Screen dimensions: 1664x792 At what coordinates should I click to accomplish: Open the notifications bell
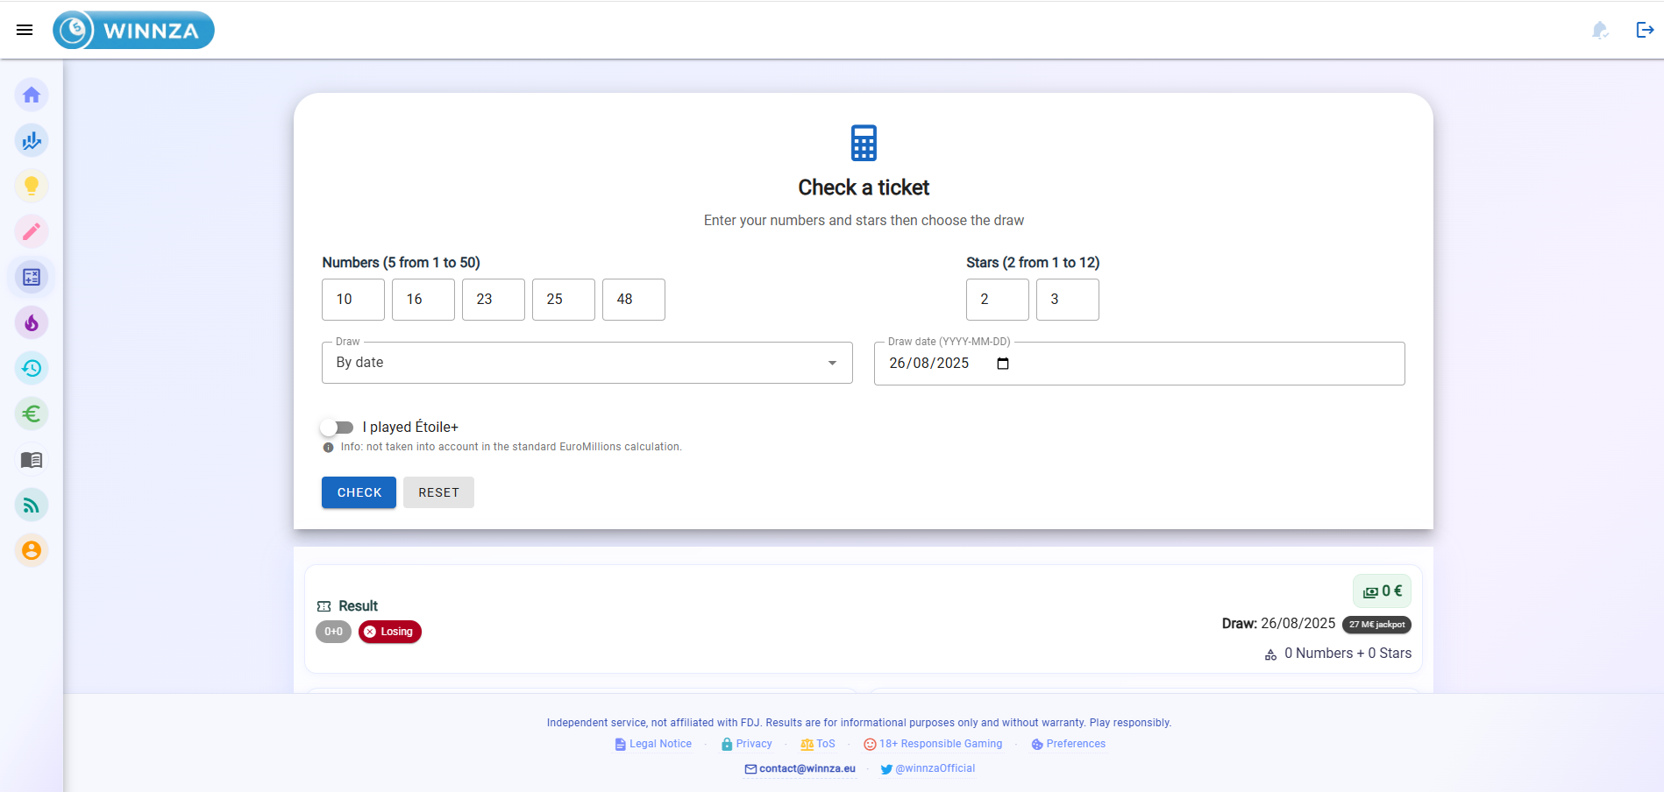coord(1600,30)
